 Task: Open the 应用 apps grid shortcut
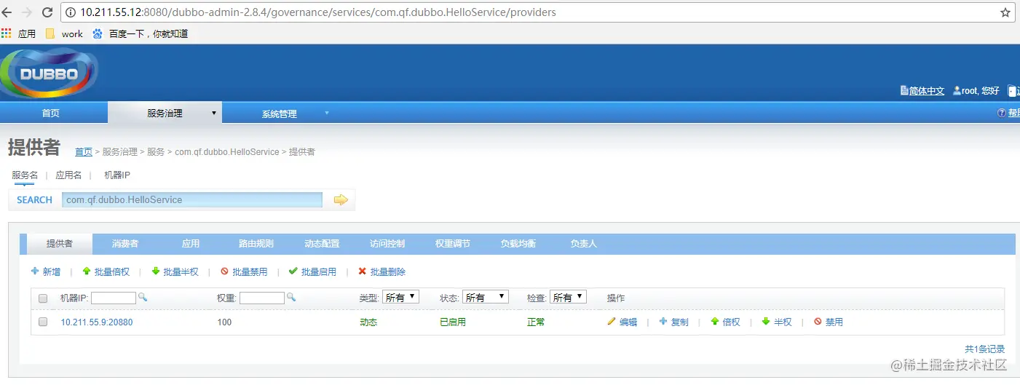coord(18,33)
